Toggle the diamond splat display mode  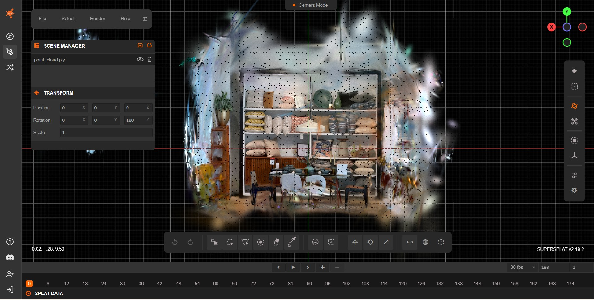click(575, 71)
